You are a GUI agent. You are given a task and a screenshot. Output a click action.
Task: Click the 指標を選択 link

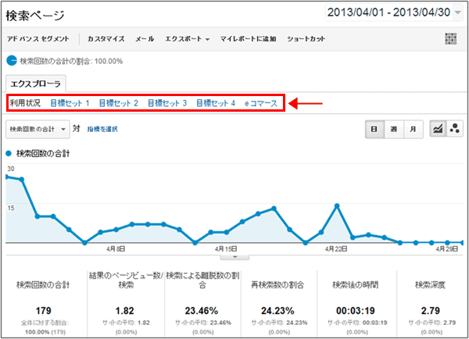(x=102, y=129)
